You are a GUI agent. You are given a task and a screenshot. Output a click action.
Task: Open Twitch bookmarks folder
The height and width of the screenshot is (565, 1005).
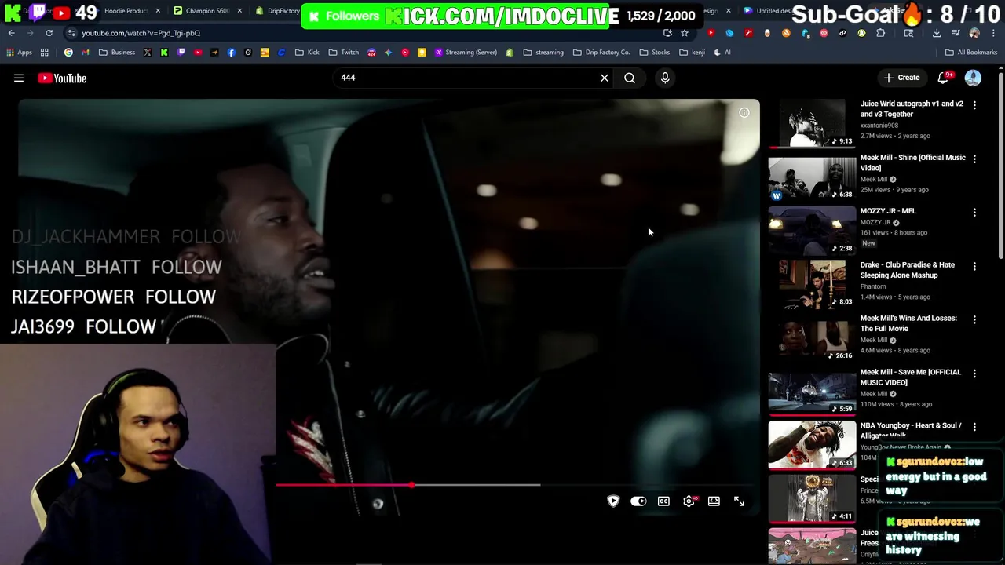click(344, 53)
